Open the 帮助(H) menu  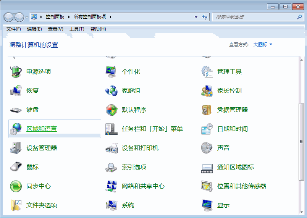pyautogui.click(x=98, y=29)
